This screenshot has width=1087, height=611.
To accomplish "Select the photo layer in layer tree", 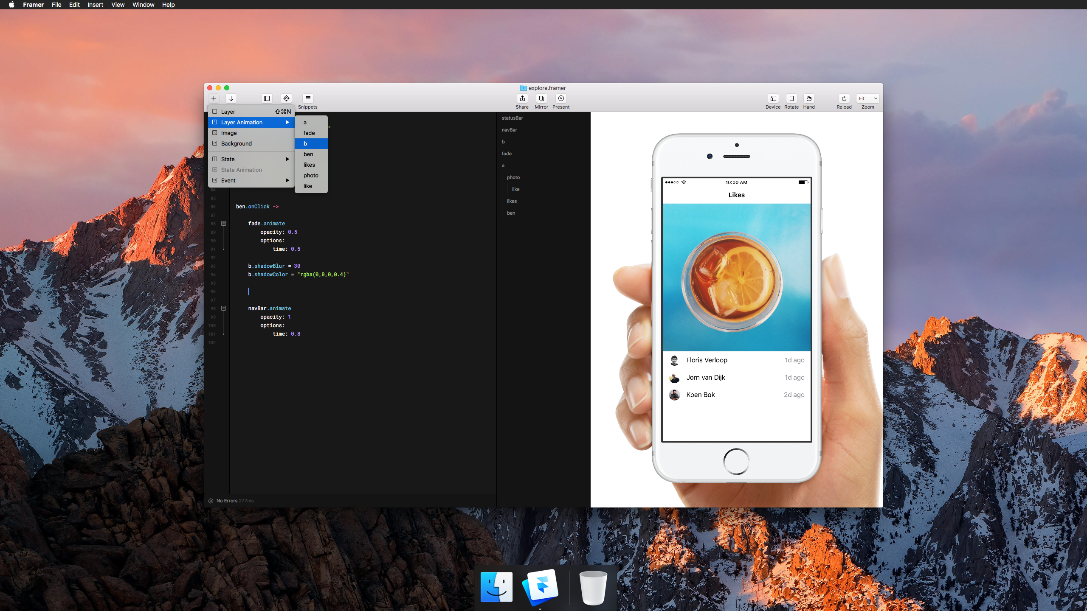I will 513,177.
